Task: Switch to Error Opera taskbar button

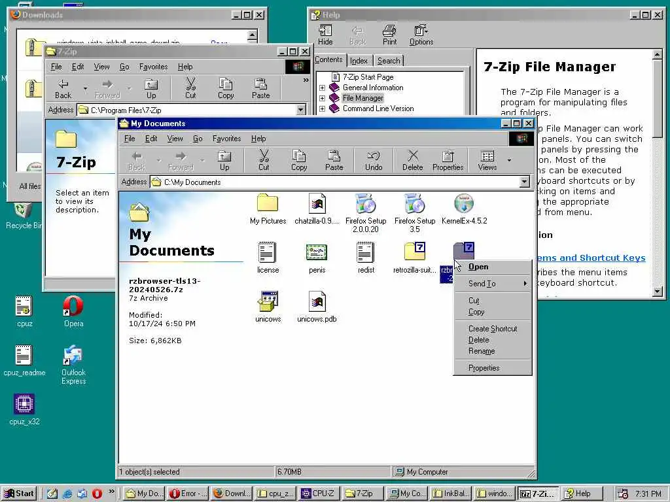Action: 188,494
